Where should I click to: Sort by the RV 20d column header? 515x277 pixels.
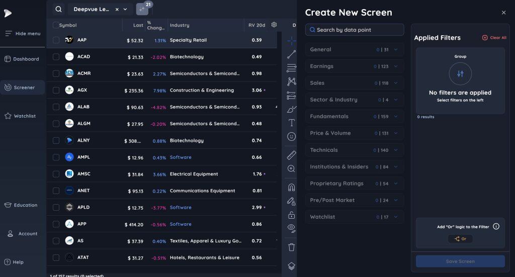click(256, 25)
